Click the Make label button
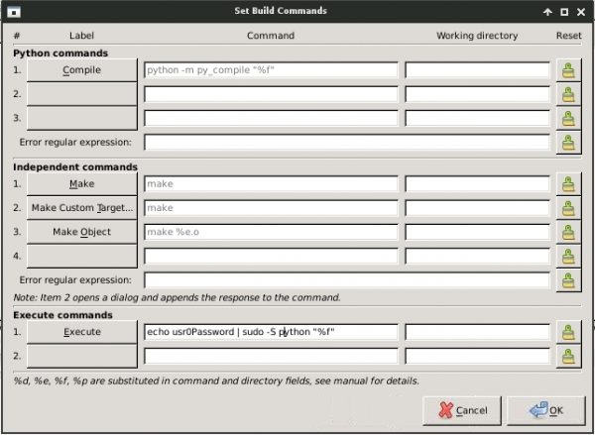Image resolution: width=595 pixels, height=435 pixels. click(81, 184)
